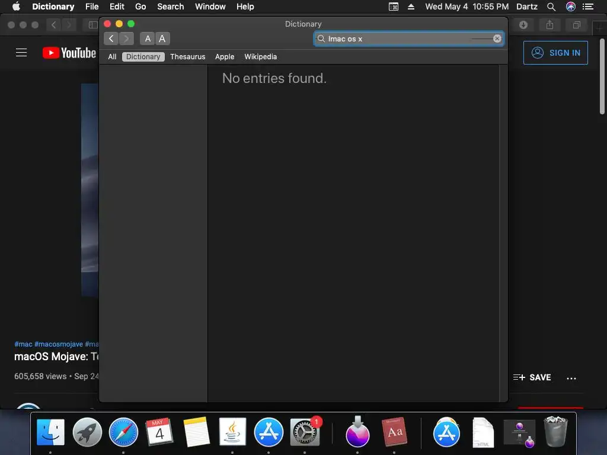Click the magnifier icon in search field
This screenshot has height=455, width=607.
[321, 39]
